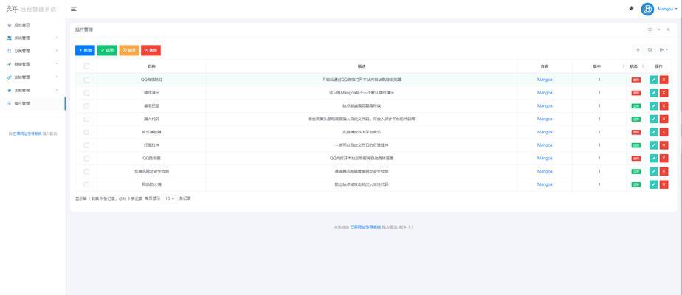Delete the 插件演示 plugin row
This screenshot has width=682, height=295.
coord(664,92)
